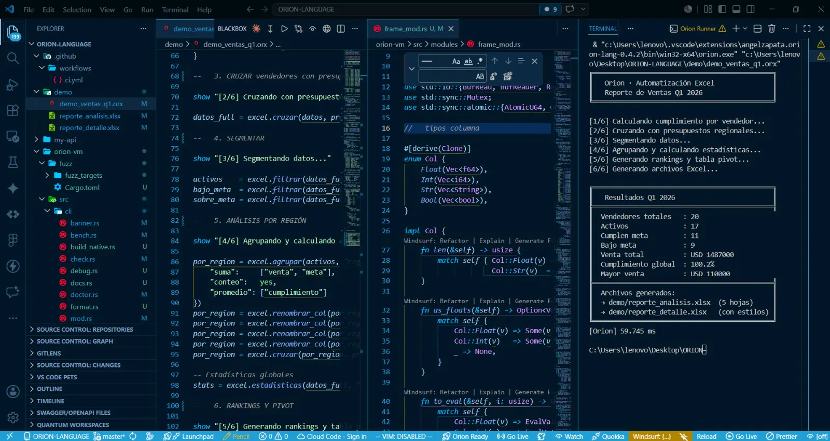The image size is (830, 441).
Task: Click the globe icon in editor toolbar
Action: pos(326,29)
